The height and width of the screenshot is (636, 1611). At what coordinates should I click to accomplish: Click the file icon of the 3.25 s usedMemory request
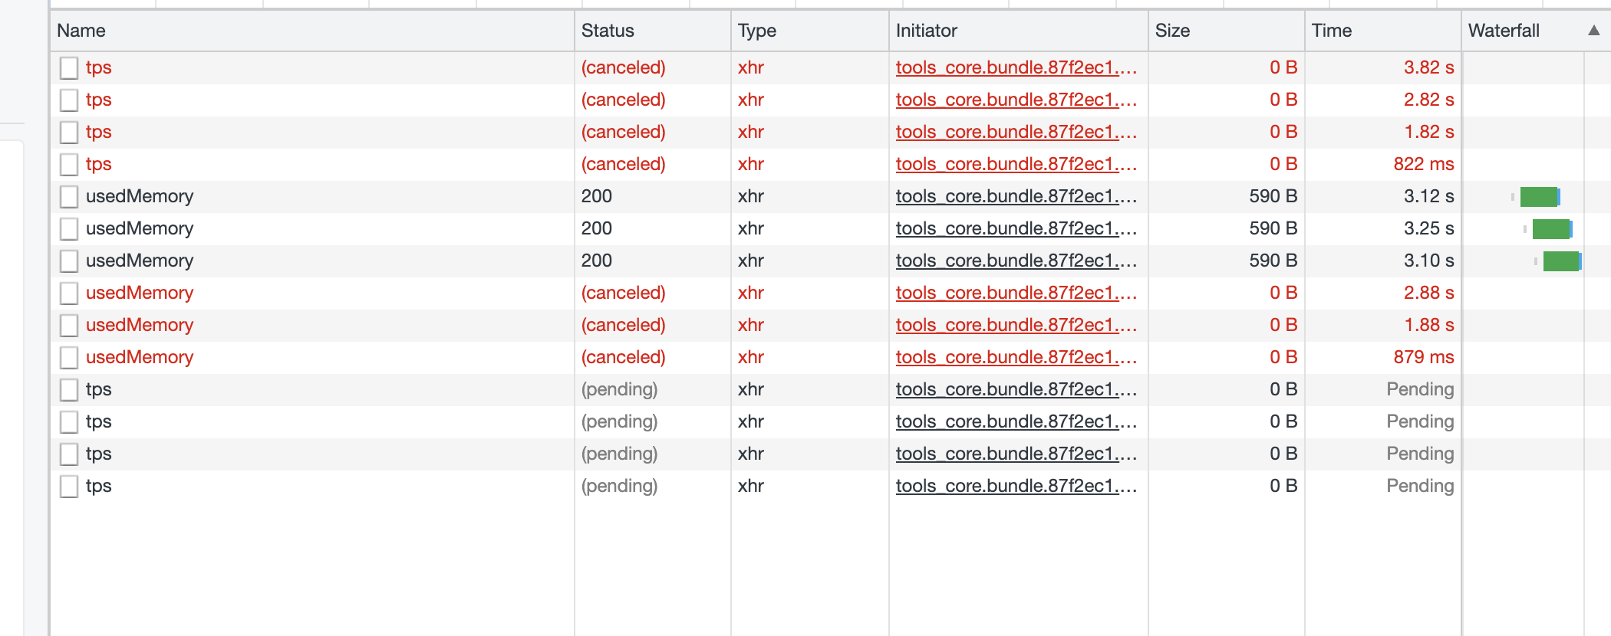69,229
